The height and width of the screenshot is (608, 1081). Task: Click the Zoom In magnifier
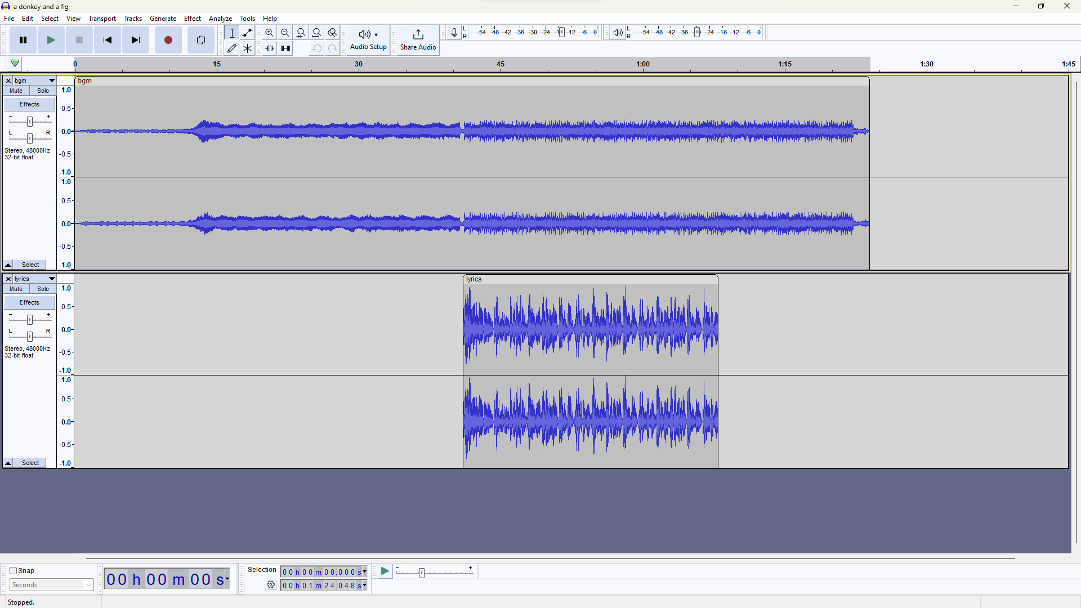coord(270,33)
